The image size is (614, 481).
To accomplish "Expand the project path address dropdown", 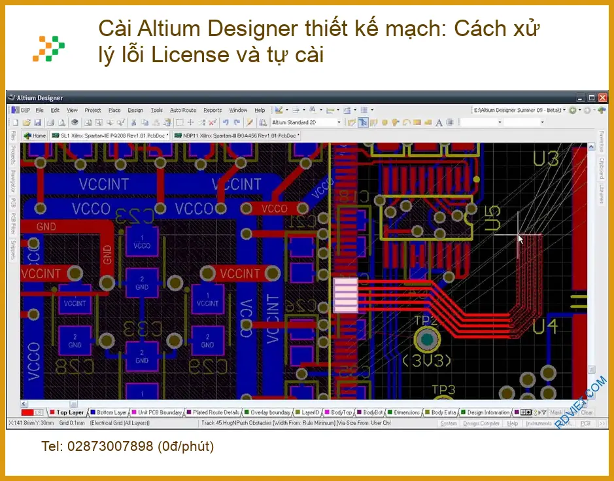I will point(564,111).
